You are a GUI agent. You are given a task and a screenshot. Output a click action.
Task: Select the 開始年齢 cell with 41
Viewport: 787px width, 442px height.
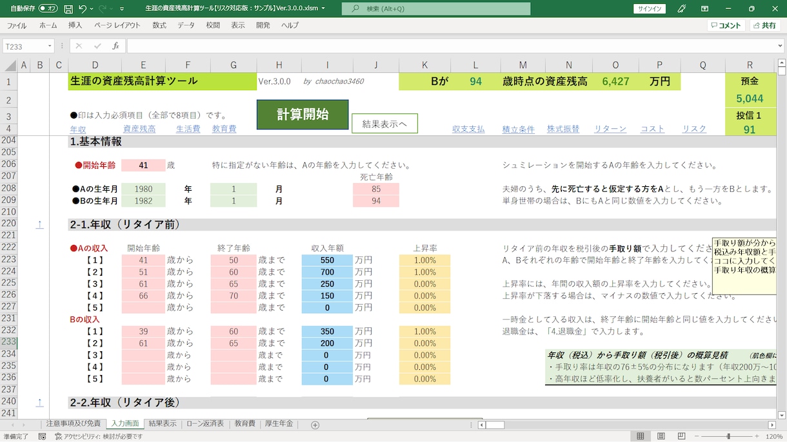[143, 165]
